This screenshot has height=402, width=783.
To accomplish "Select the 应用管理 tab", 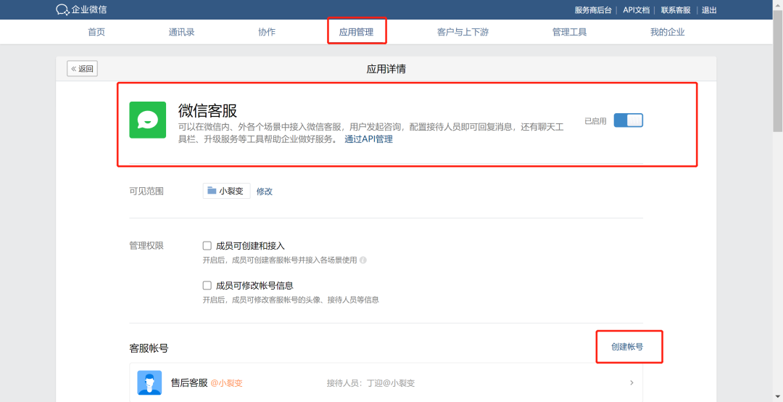I will (x=356, y=32).
